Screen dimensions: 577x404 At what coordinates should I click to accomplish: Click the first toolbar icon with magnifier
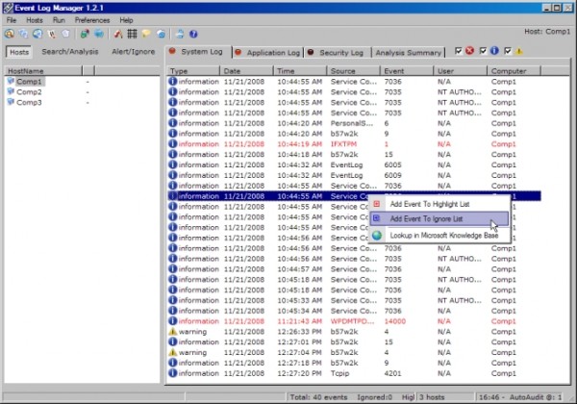tap(9, 34)
